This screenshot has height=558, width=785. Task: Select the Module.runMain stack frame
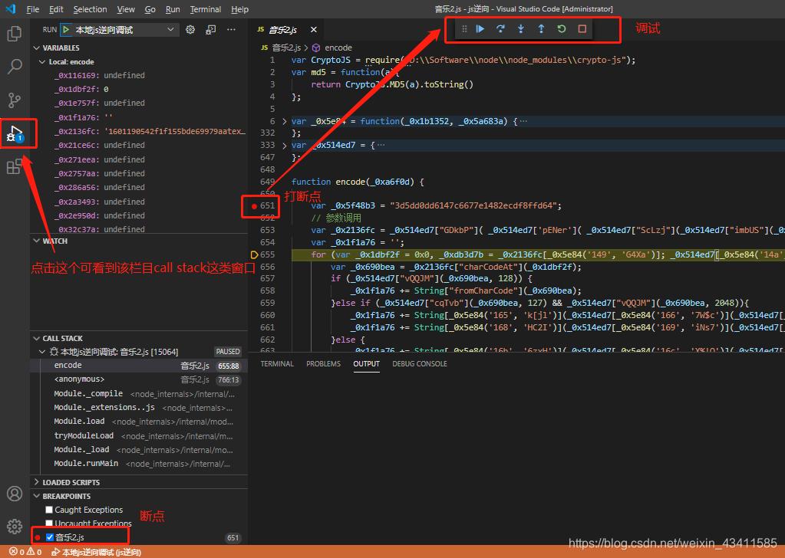pos(139,464)
